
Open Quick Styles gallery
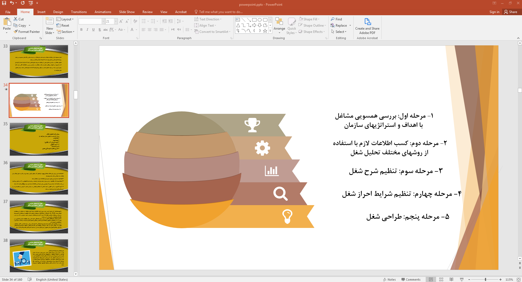(292, 26)
